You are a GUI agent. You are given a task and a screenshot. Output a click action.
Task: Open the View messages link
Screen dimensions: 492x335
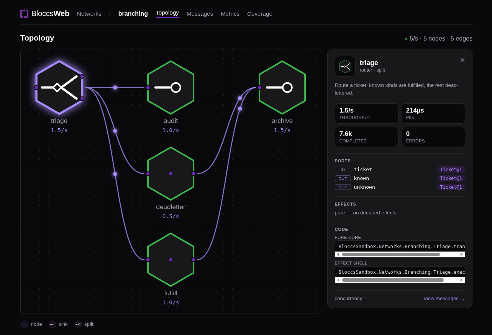point(444,299)
